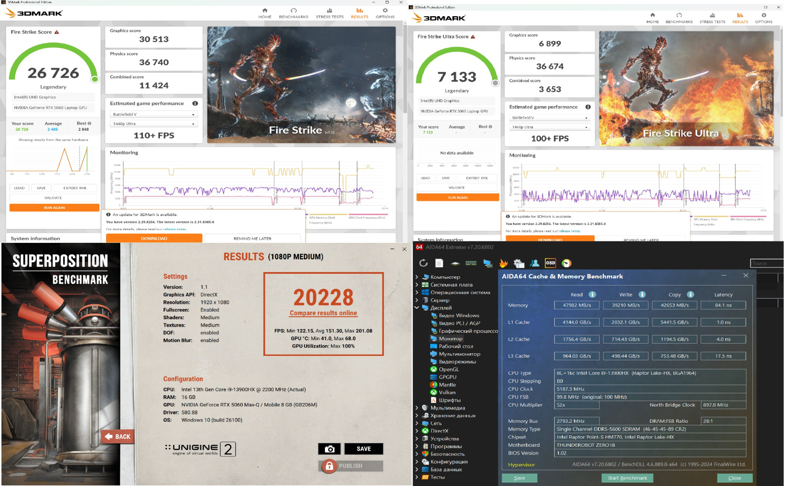The height and width of the screenshot is (486, 786).
Task: Open the AIDA64 report document icon
Action: coord(439,263)
